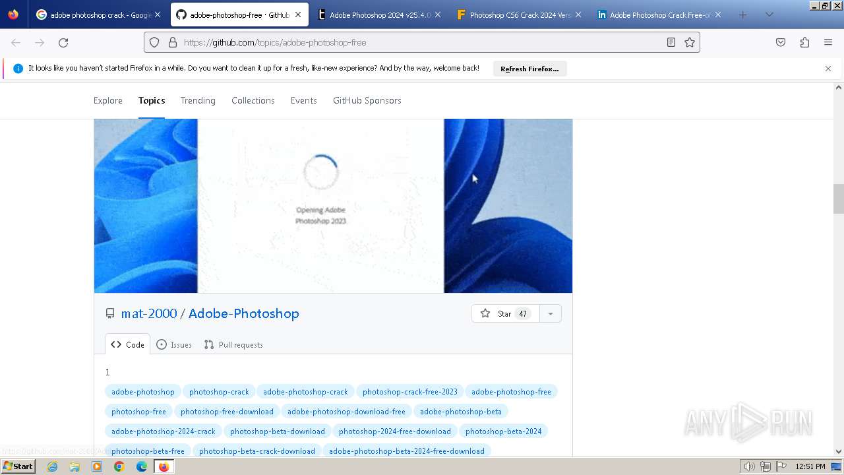The image size is (844, 475).
Task: Open Windows Media Player taskbar icon
Action: coord(97,466)
